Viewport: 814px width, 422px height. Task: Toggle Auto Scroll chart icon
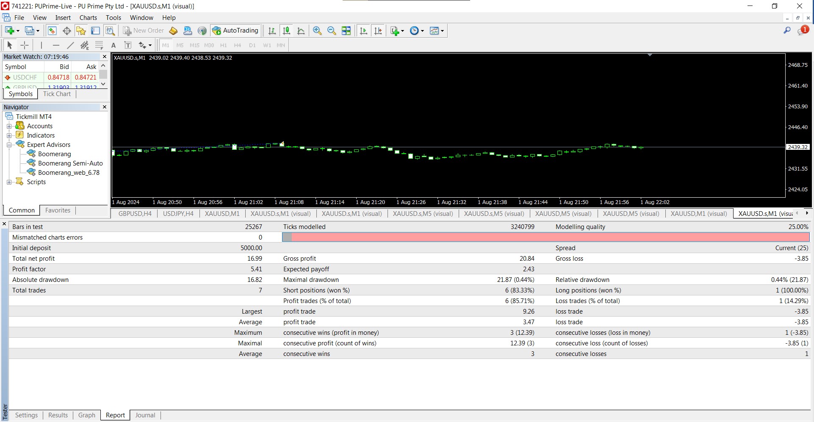363,30
